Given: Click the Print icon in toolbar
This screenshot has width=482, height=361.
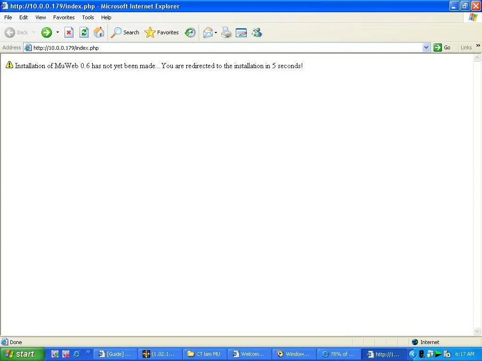Looking at the screenshot, I should [226, 32].
